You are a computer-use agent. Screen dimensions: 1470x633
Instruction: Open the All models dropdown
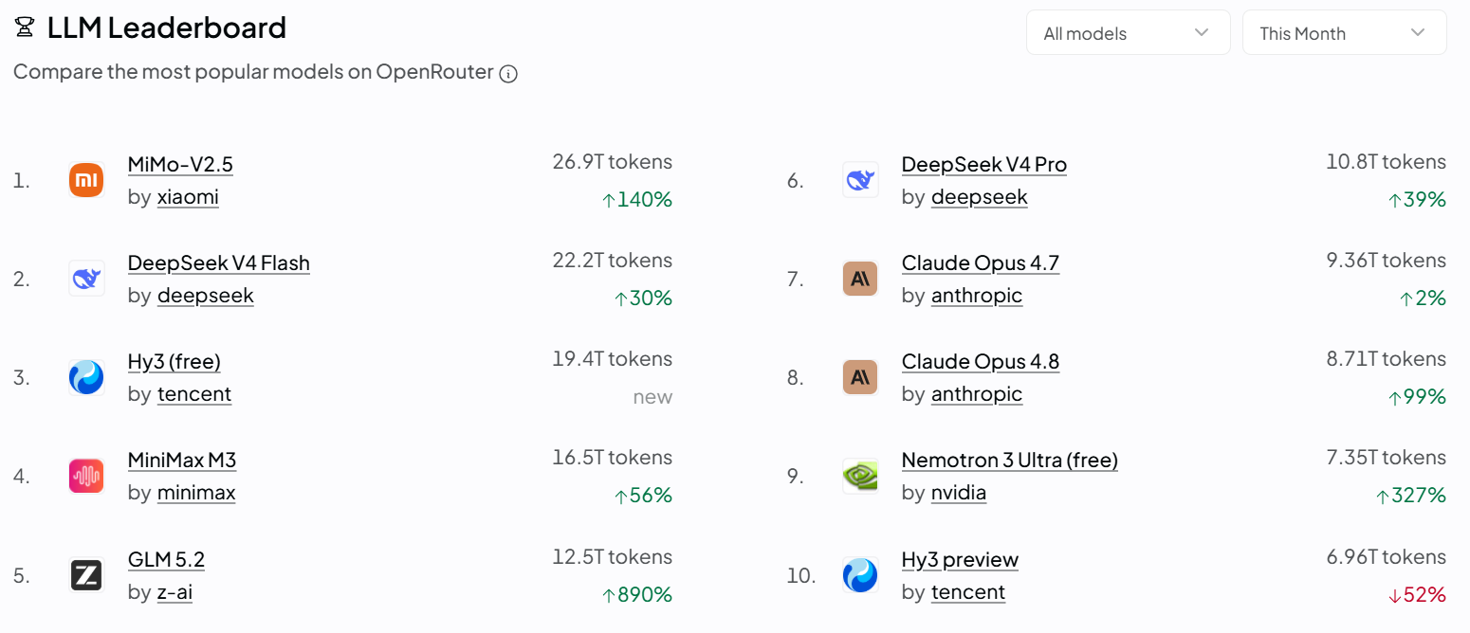click(1128, 32)
